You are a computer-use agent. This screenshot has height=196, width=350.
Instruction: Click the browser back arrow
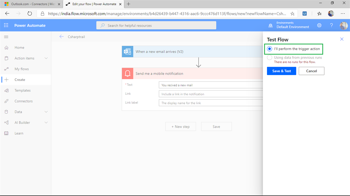(7, 14)
